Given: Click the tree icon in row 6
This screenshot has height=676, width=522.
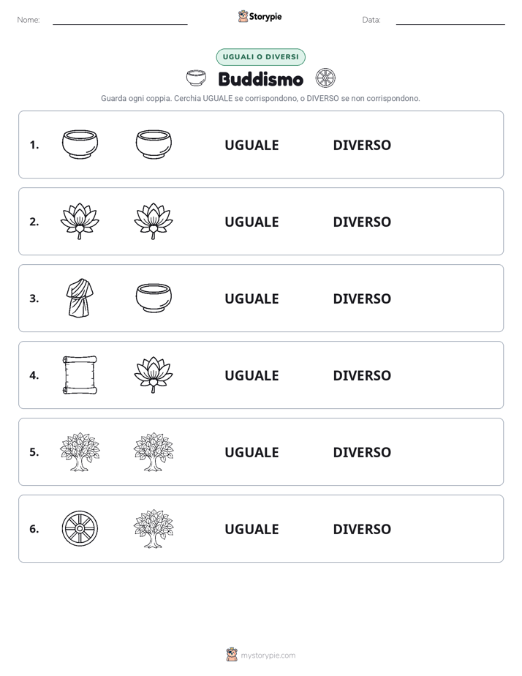Looking at the screenshot, I should [154, 528].
